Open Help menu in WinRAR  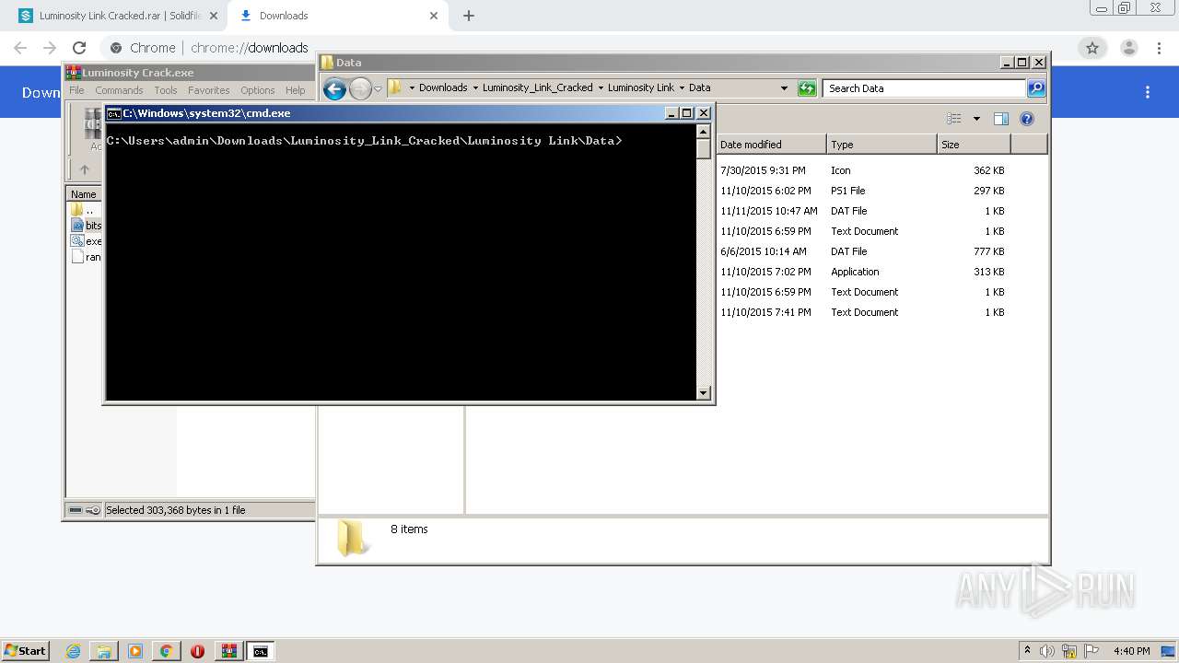(x=295, y=90)
